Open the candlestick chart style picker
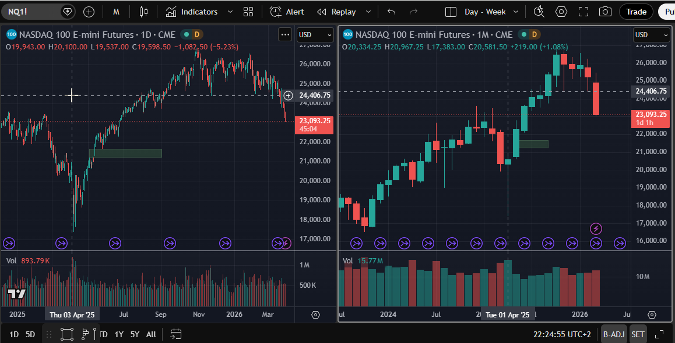Screen dimensions: 675x343 pyautogui.click(x=144, y=12)
